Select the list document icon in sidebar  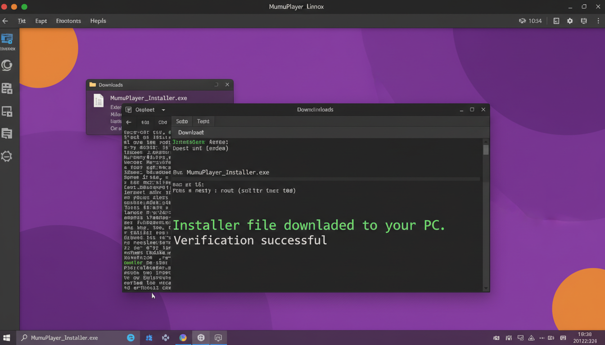7,133
